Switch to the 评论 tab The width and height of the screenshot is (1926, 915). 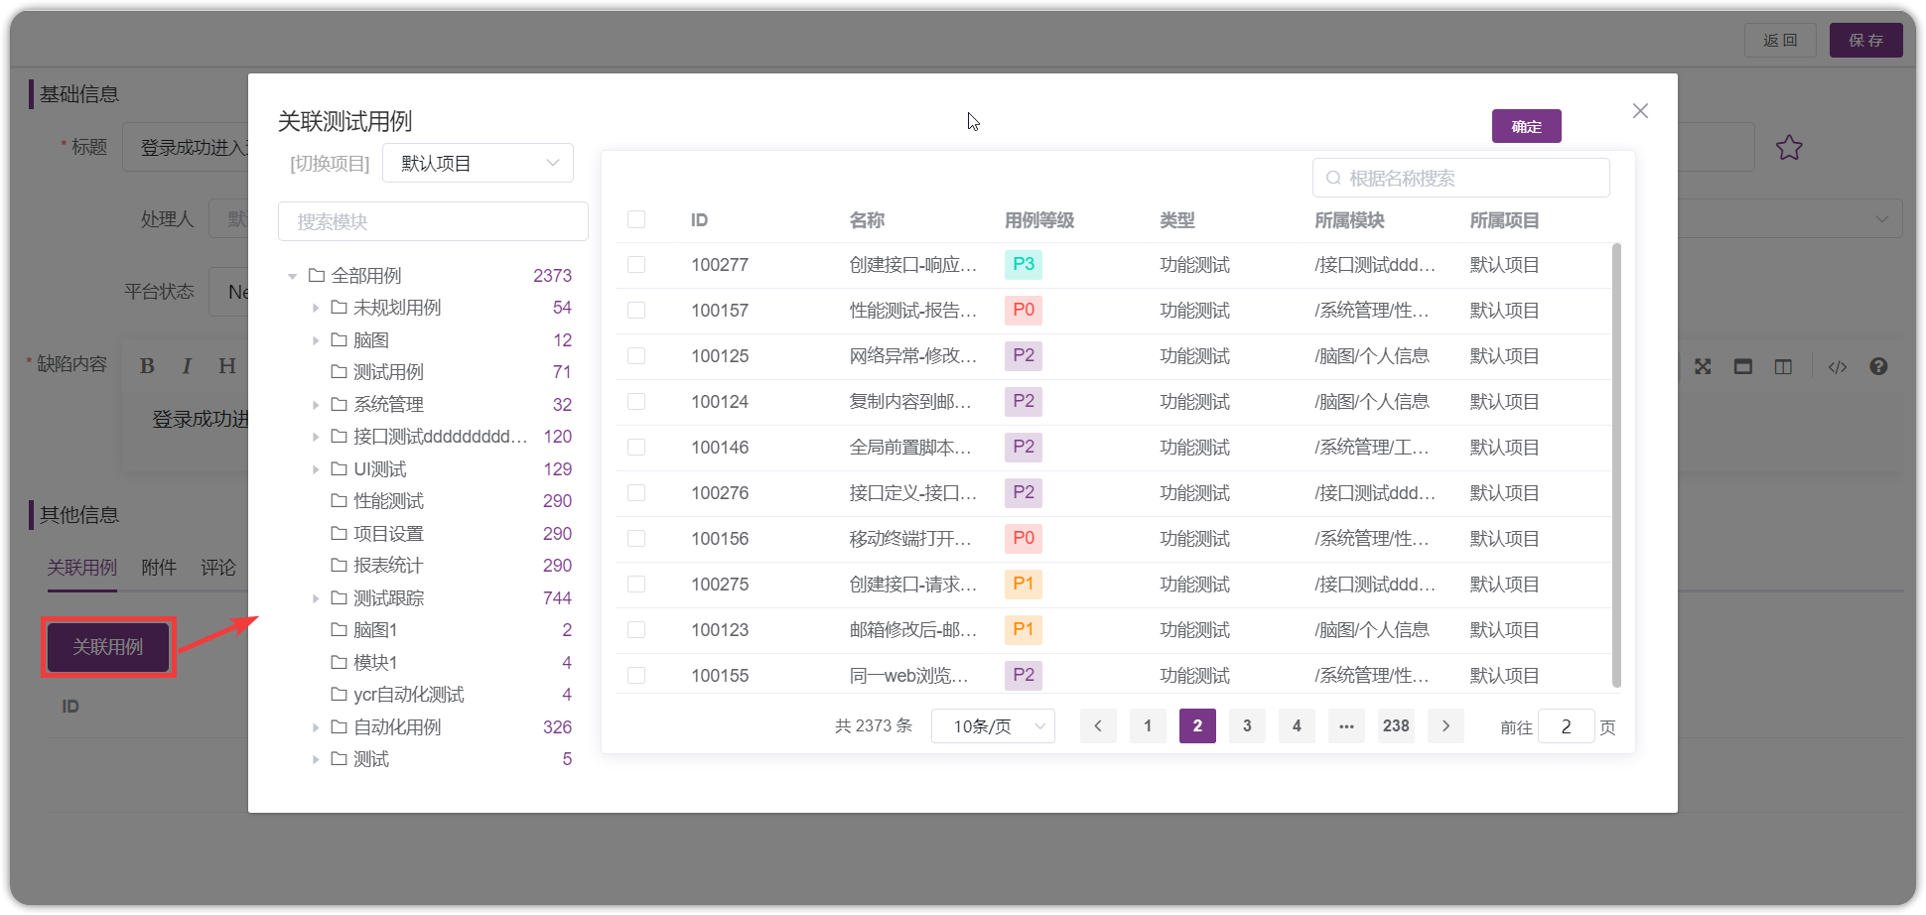tap(218, 568)
